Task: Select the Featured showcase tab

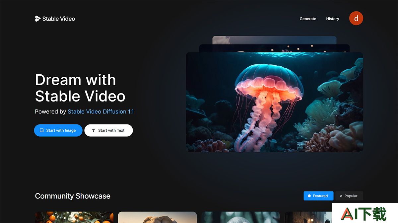Action: pos(318,196)
